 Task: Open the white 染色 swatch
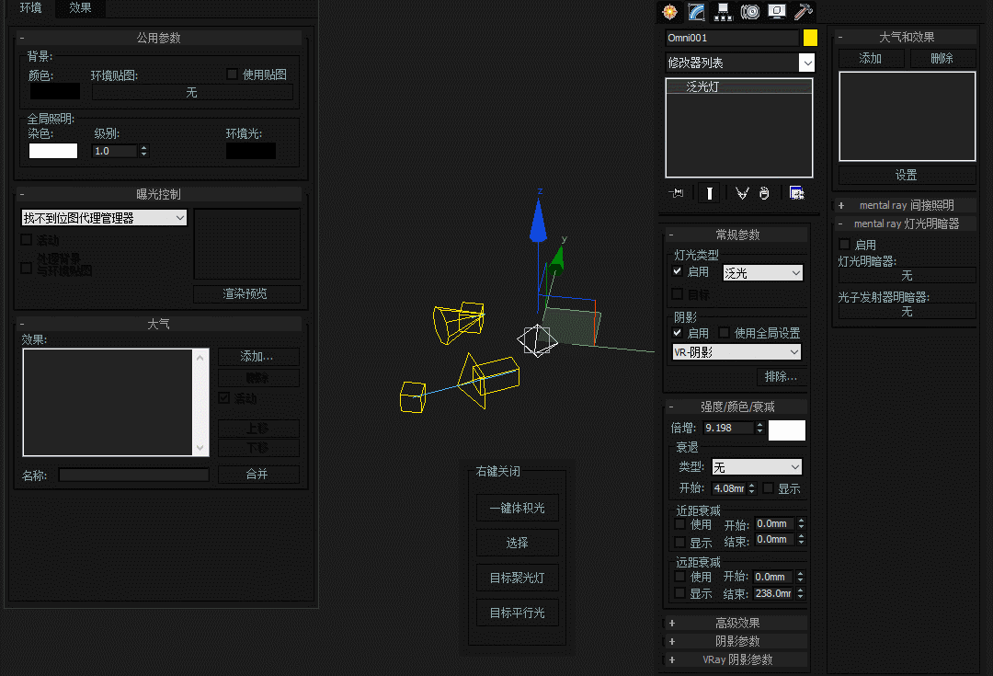pos(53,151)
